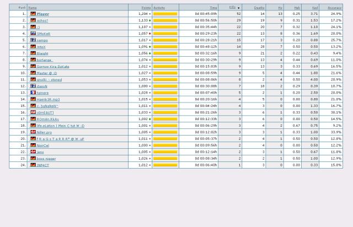Screen dimensions: 353x227
Task: Sort by the Name column header
Action: 33,8
